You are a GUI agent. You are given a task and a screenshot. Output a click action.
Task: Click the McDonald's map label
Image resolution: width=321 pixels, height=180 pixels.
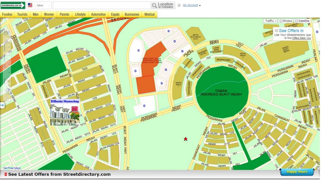pos(188,63)
